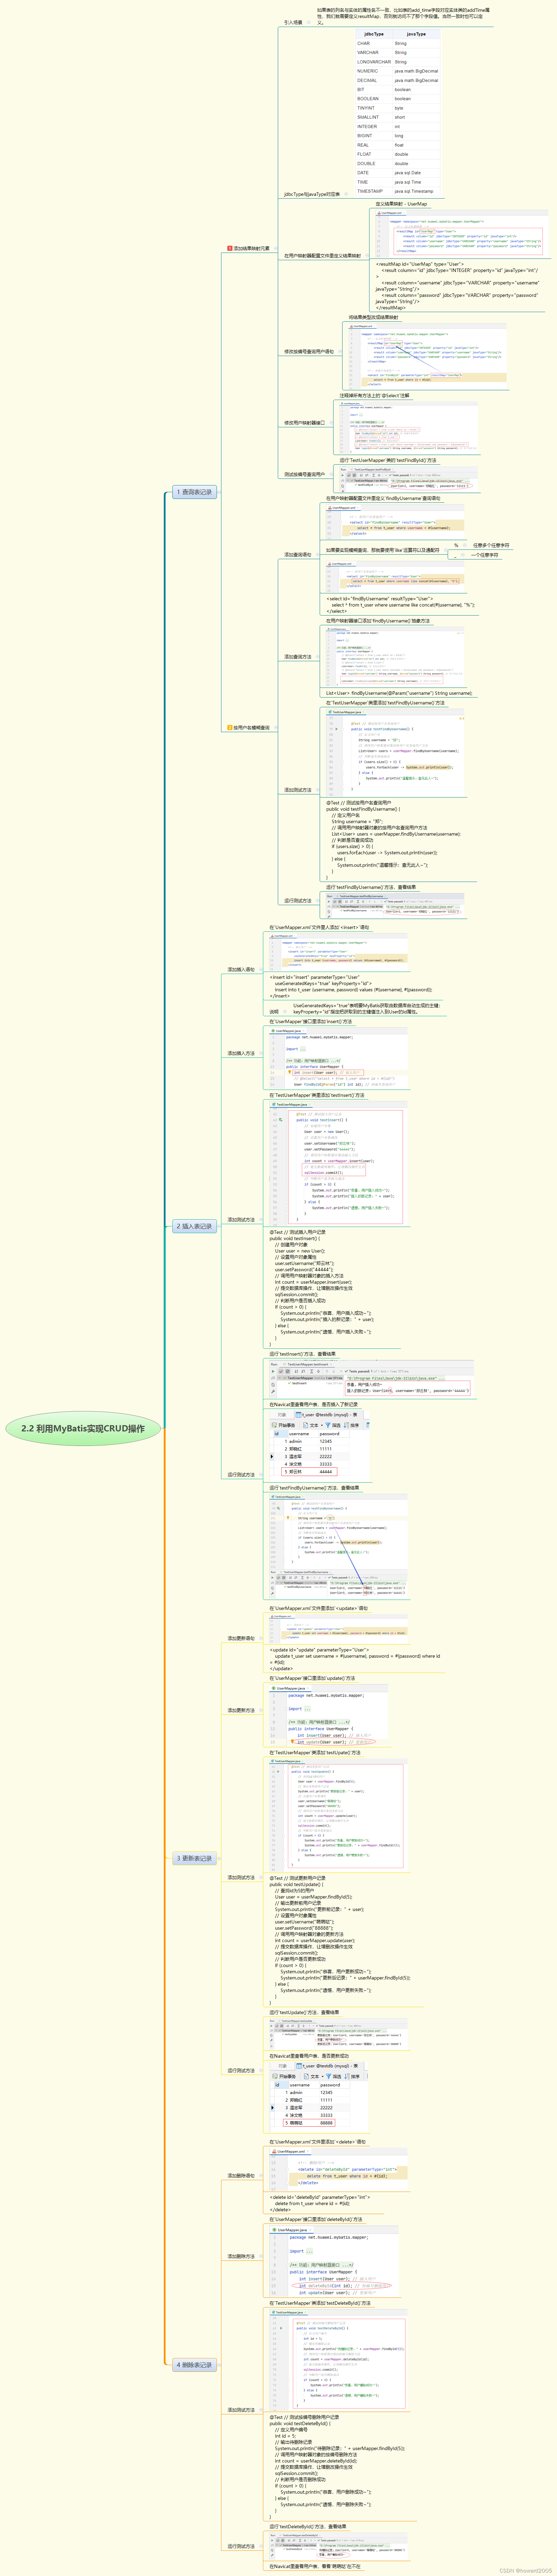Click red priority marker on 添加结果映射元素
The width and height of the screenshot is (557, 2576).
click(230, 248)
